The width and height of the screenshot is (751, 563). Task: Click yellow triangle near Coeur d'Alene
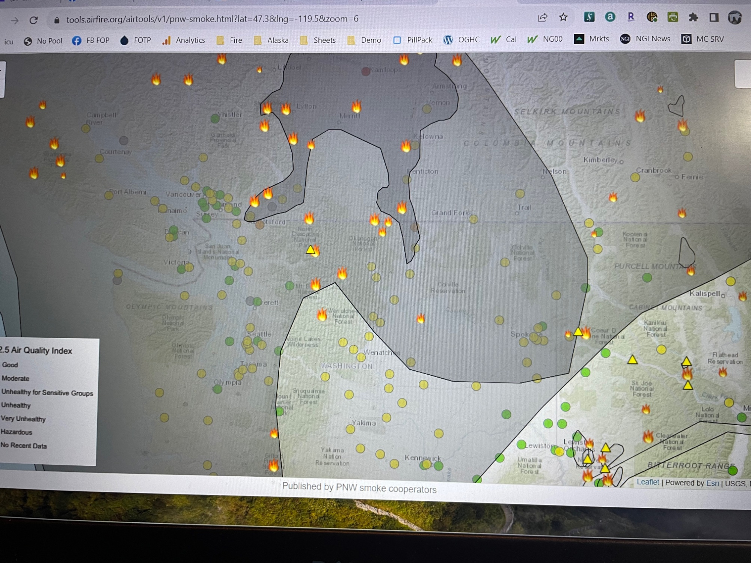(x=578, y=332)
